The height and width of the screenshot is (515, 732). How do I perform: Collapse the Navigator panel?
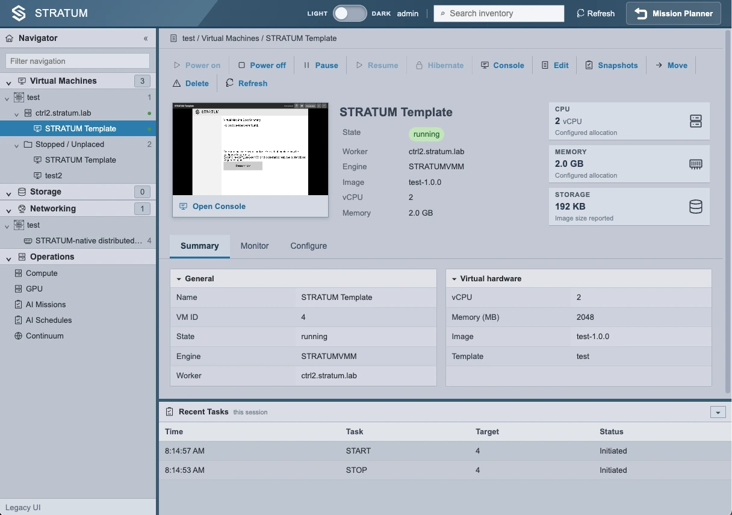(146, 38)
